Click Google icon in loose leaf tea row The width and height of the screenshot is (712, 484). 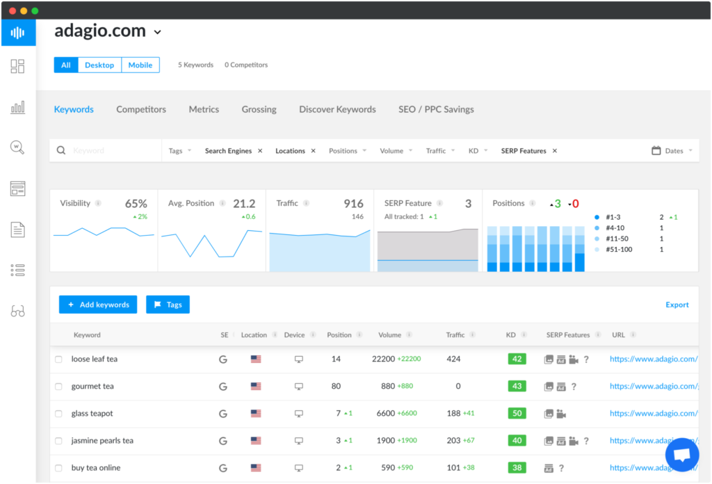[223, 360]
